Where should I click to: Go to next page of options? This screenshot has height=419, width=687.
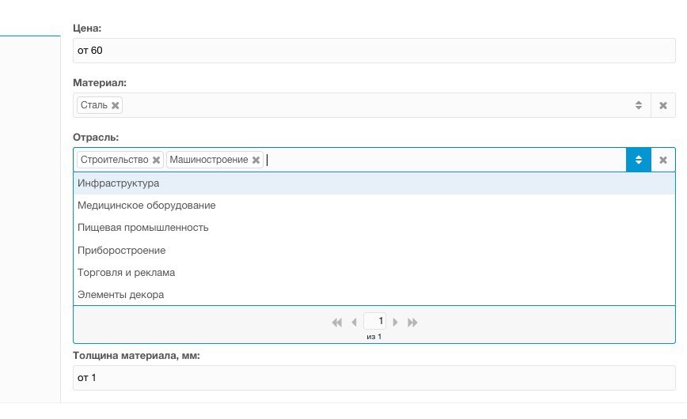pos(395,323)
